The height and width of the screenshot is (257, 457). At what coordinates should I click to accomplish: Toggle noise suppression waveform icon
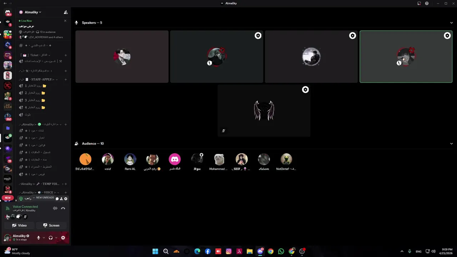click(55, 208)
